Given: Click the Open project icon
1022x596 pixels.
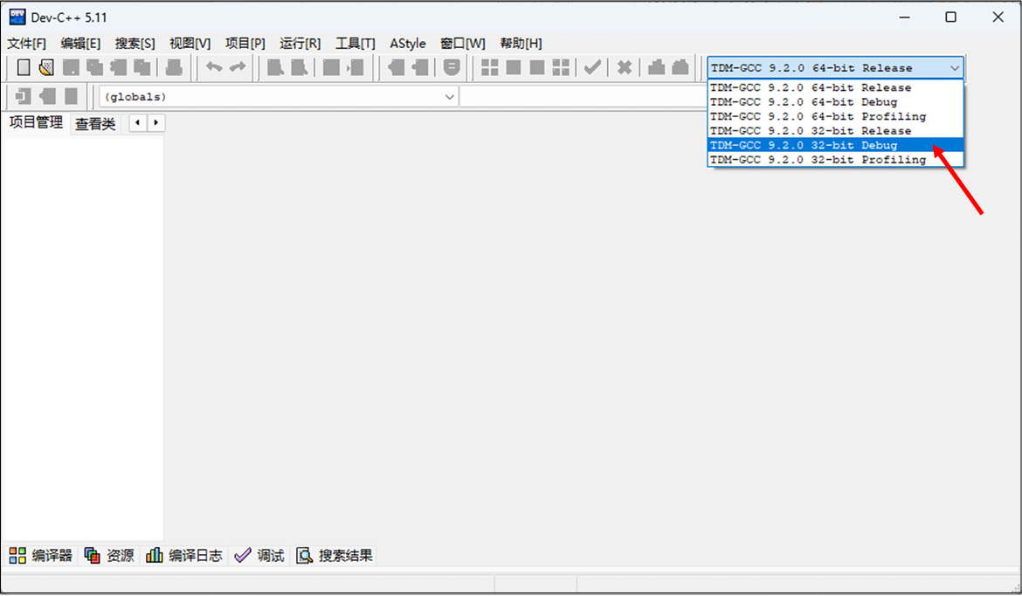Looking at the screenshot, I should click(x=45, y=67).
